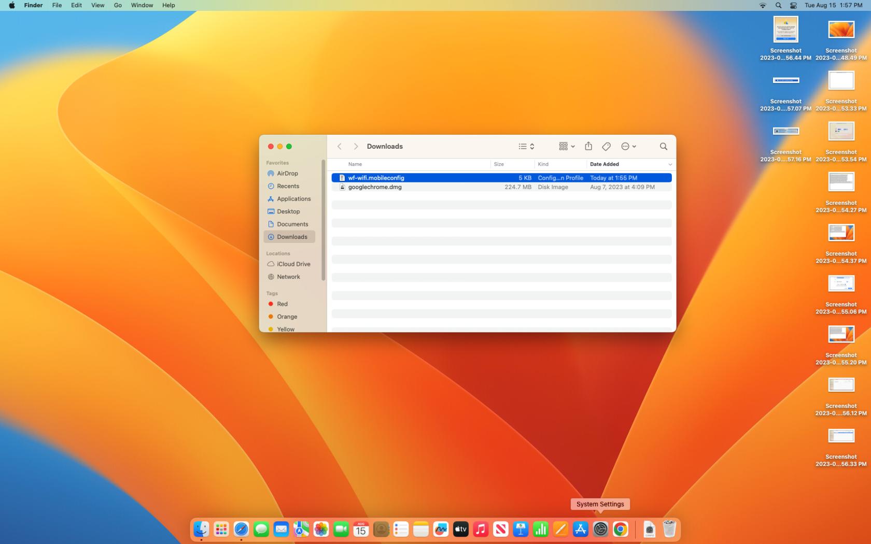Go back with the Finder back arrow

pos(340,147)
